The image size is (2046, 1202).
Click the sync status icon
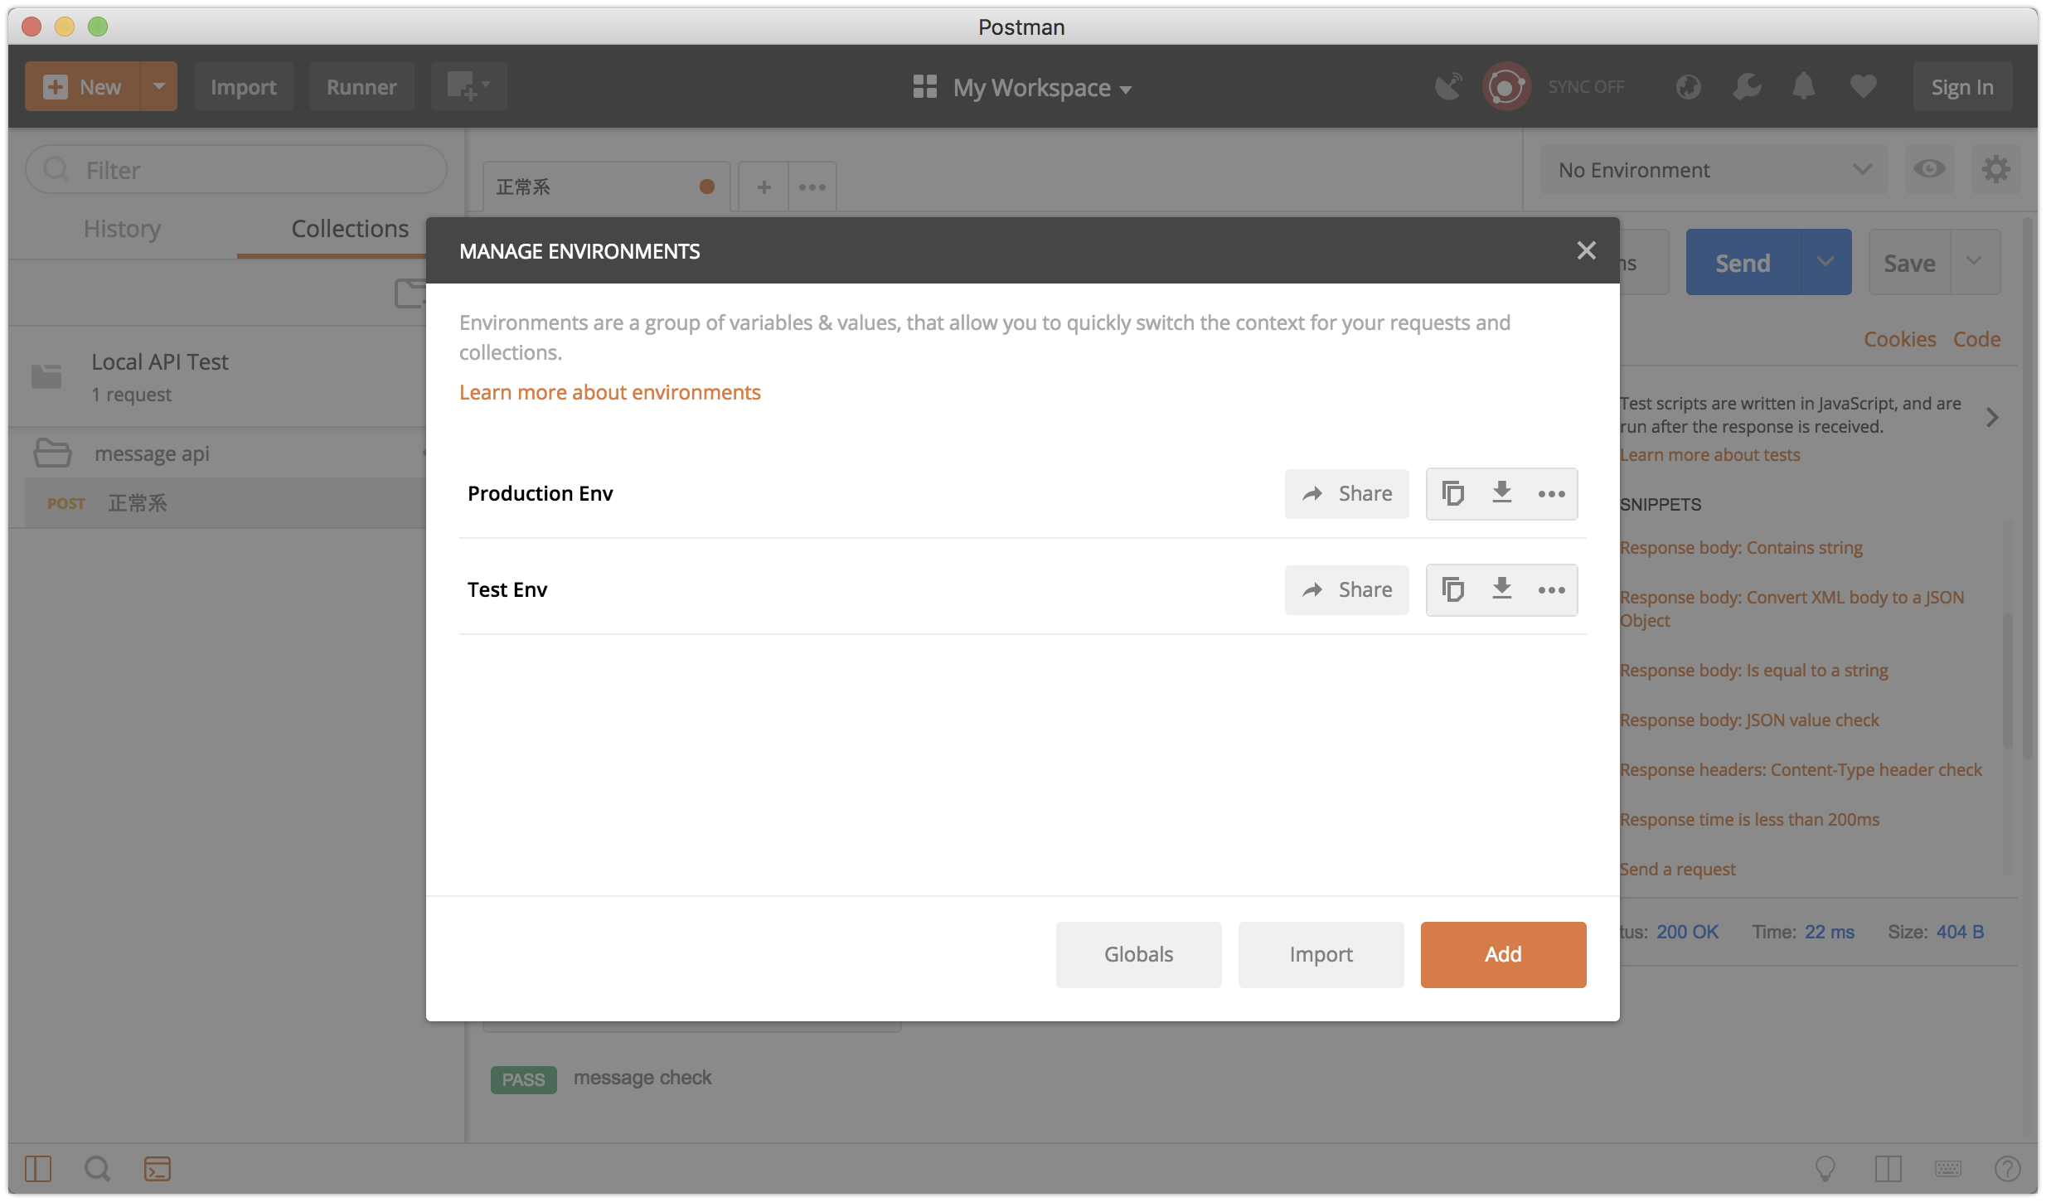pos(1506,86)
